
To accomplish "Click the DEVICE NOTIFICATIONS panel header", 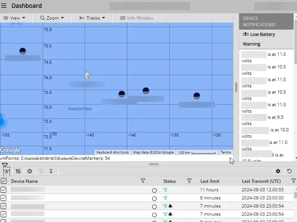I will coord(266,21).
